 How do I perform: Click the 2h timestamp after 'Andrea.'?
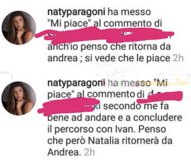[x=89, y=152]
